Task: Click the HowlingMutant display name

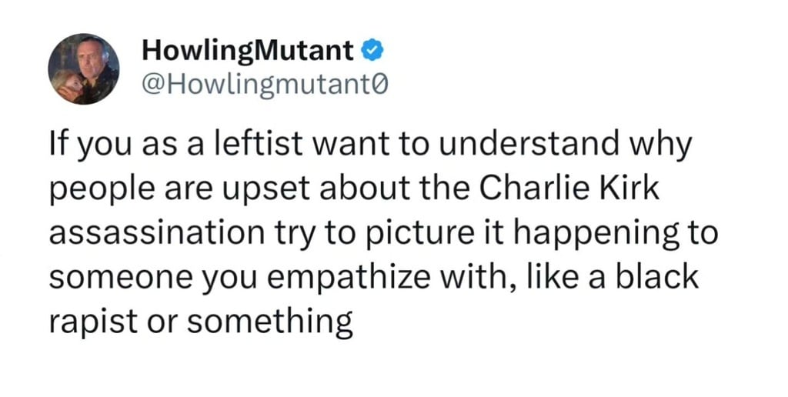Action: coord(248,51)
